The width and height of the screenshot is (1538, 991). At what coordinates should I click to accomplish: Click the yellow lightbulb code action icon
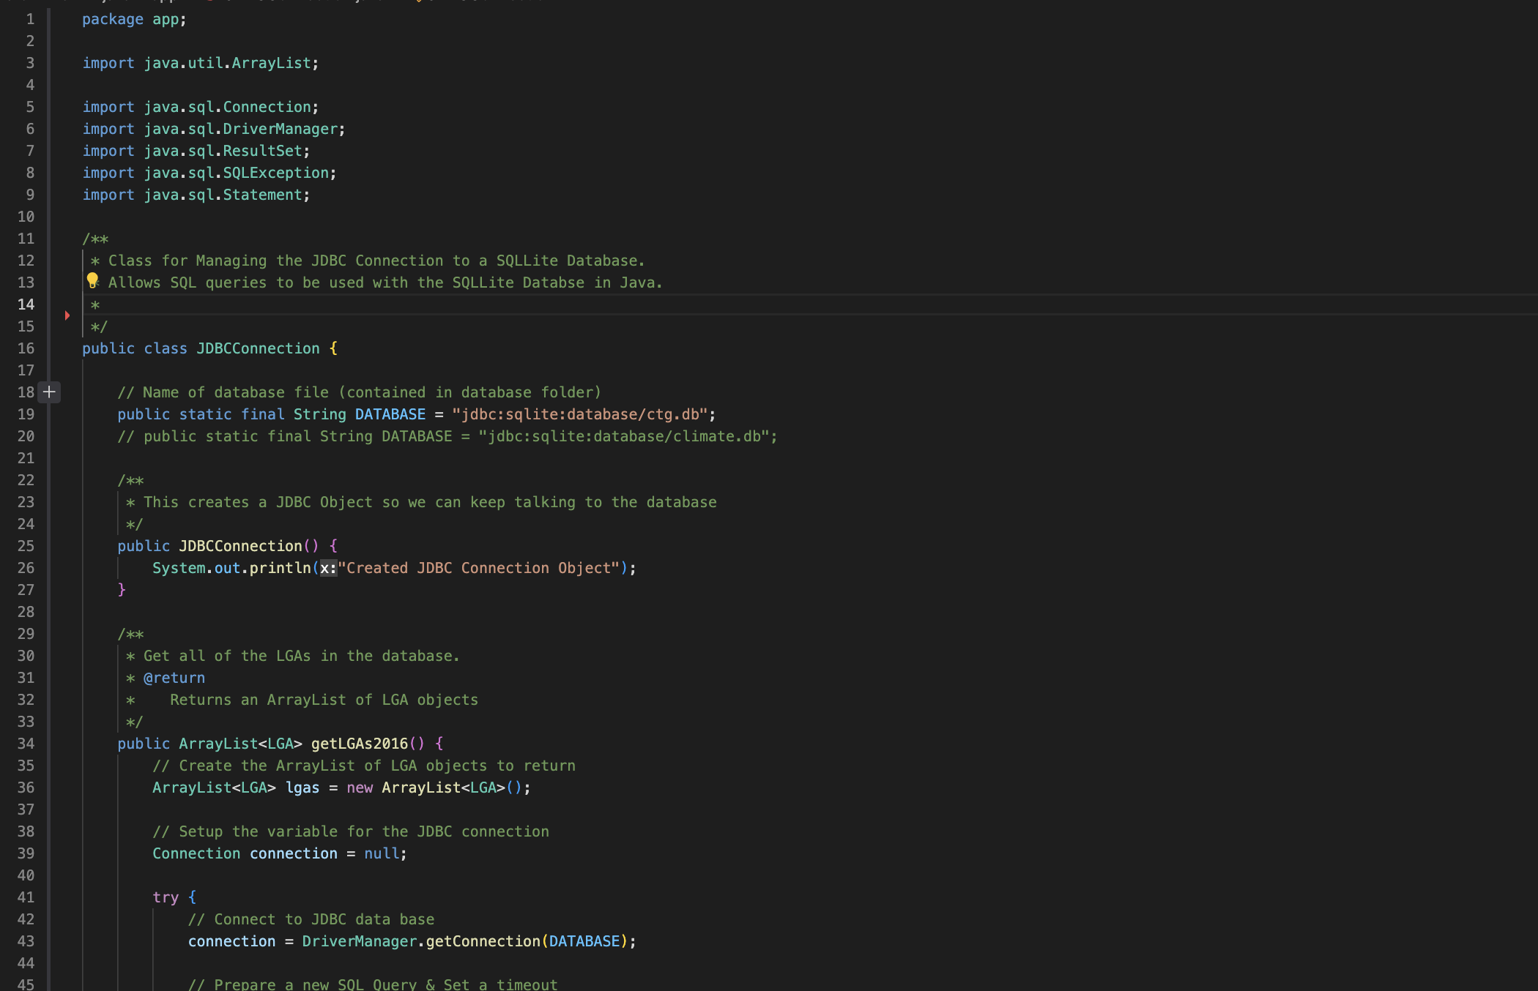tap(92, 280)
